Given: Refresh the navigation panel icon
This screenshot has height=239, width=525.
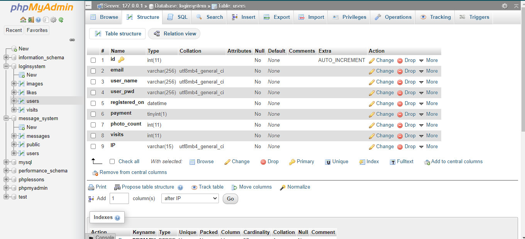Looking at the screenshot, I should (x=61, y=20).
